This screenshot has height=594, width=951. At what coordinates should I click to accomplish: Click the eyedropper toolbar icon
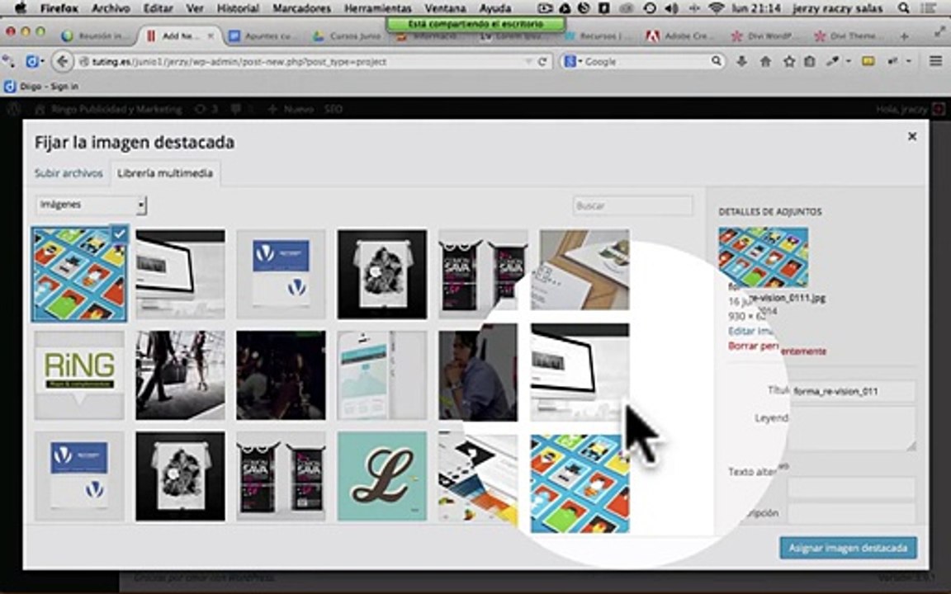coord(832,61)
